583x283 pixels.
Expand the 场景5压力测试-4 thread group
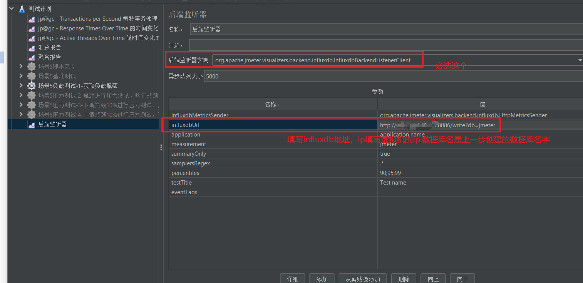(21, 115)
